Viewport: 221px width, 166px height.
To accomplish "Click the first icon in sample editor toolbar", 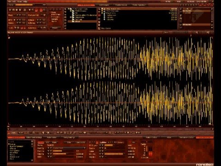I will [x=9, y=133].
